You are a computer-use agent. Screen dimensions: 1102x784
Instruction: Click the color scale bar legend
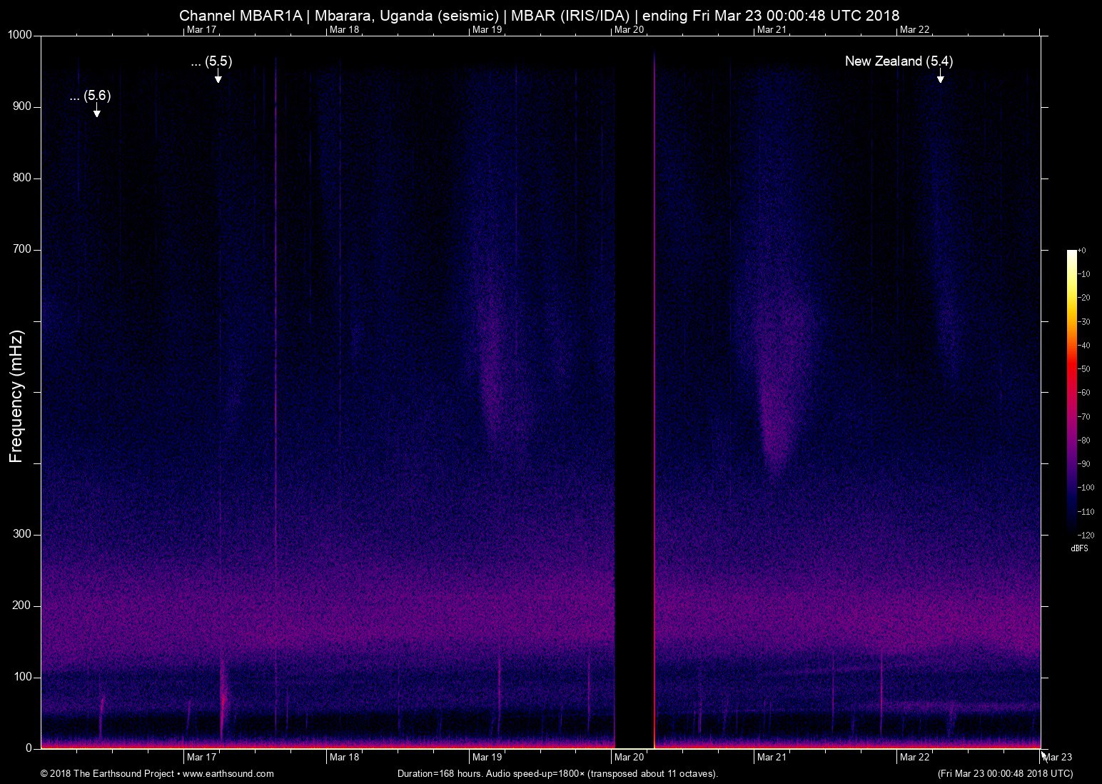click(x=1071, y=389)
